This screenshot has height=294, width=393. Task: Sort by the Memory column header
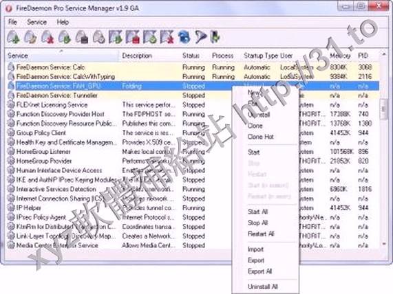click(340, 56)
